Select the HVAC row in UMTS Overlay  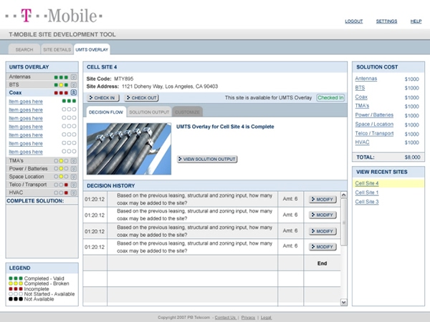(42, 192)
